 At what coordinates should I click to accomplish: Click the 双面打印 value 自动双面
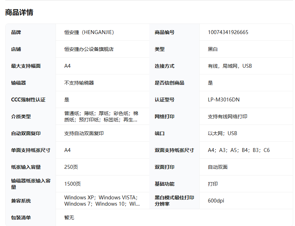point(218,167)
